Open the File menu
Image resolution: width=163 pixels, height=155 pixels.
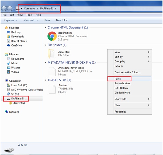pos(5,15)
